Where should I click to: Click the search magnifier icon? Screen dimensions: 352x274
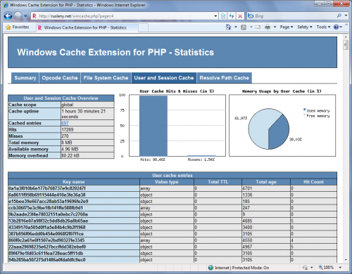(339, 15)
